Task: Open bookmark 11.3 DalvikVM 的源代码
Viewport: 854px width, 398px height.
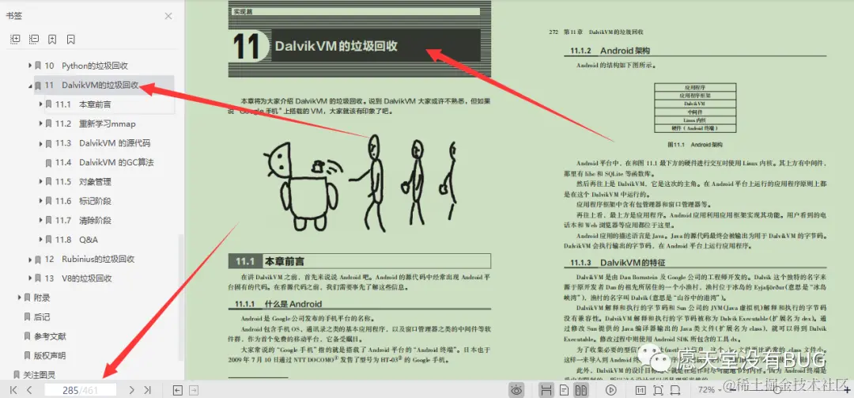Action: pyautogui.click(x=103, y=143)
